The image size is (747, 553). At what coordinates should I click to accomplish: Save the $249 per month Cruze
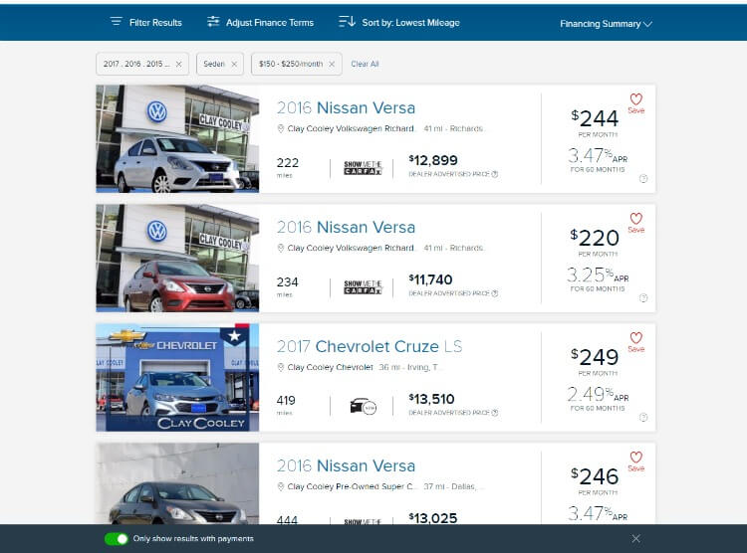point(636,342)
